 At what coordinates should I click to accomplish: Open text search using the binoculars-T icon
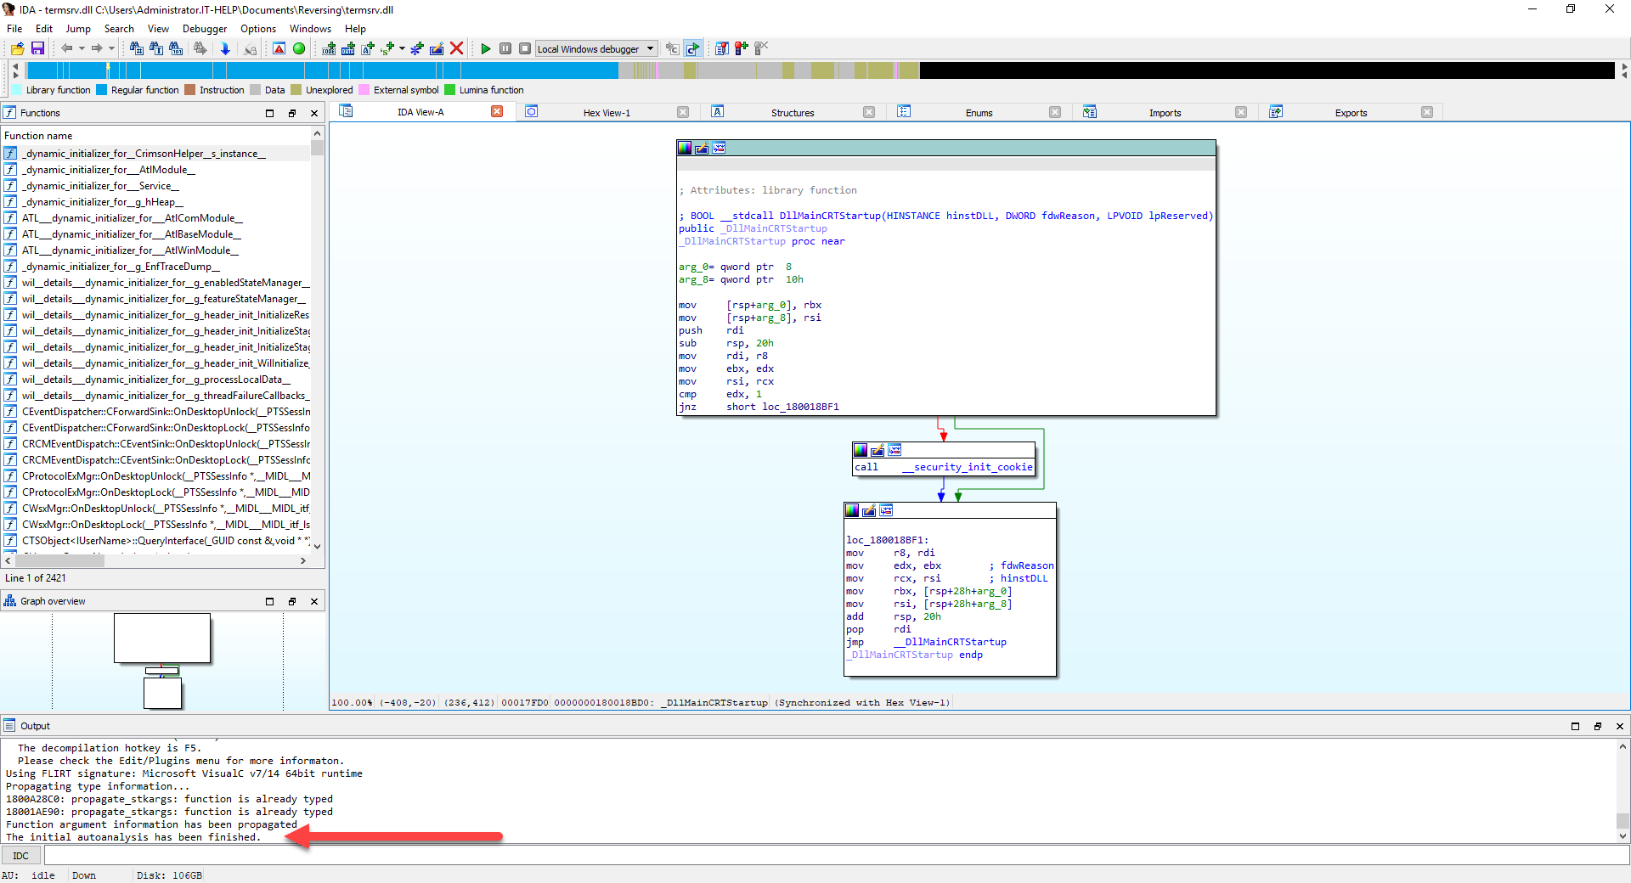156,48
